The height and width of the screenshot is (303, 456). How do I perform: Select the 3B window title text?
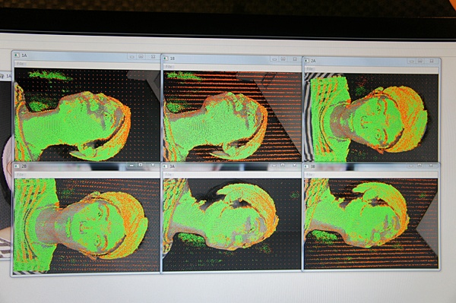tap(313, 166)
